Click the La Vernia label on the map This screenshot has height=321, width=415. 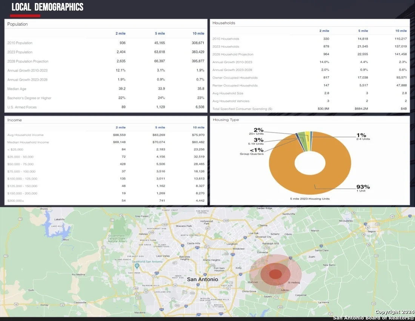click(x=323, y=302)
